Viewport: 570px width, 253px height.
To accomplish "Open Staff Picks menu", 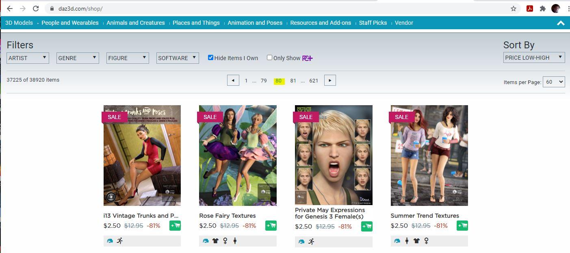I will 373,23.
